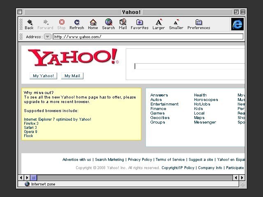Click the My Mail button
The image size is (263, 197).
72,76
